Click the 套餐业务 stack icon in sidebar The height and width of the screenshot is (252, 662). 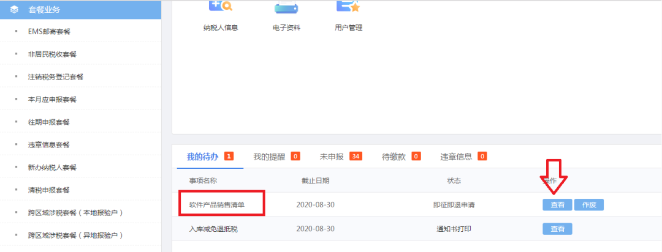point(14,10)
